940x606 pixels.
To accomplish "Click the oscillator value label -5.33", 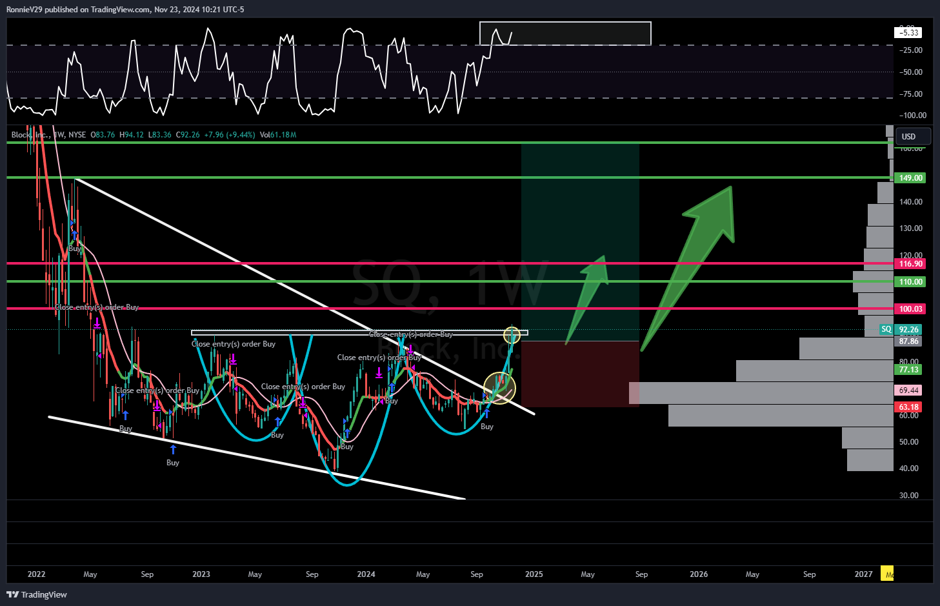I will [x=908, y=32].
